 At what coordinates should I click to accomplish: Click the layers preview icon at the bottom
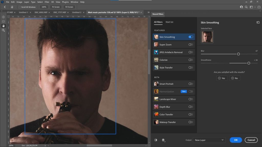coord(163,140)
